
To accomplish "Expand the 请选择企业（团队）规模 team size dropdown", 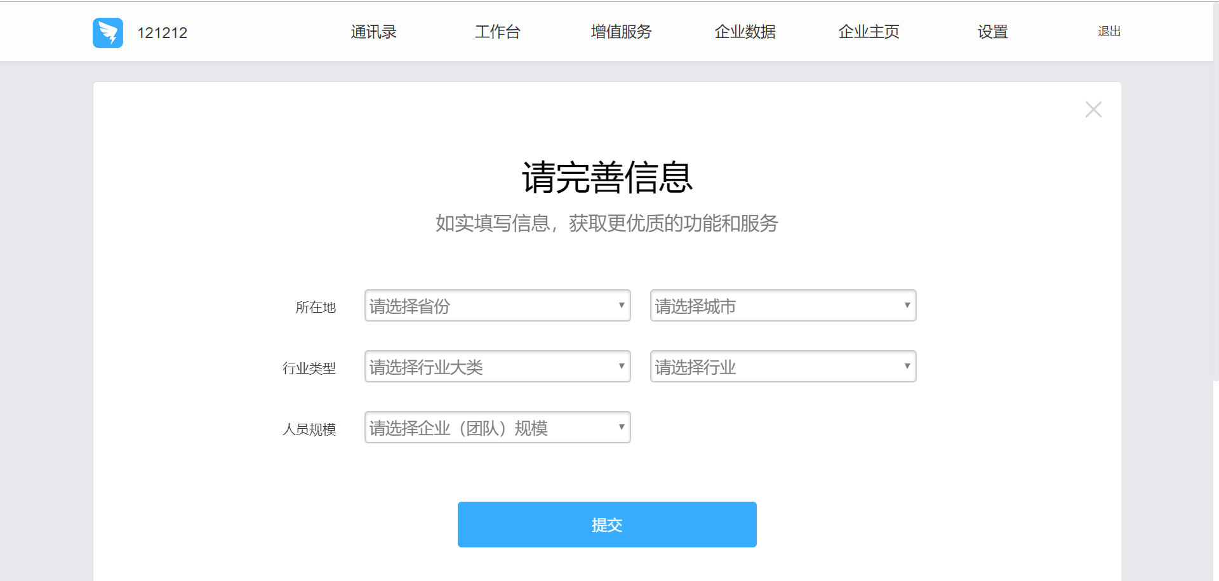I will tap(497, 428).
